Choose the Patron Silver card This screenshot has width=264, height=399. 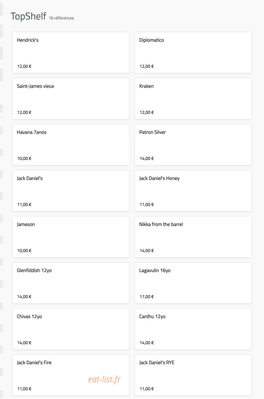point(193,145)
